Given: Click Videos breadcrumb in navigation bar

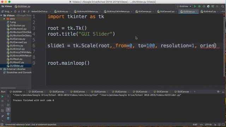Looking at the screenshot, I should click(7, 6).
